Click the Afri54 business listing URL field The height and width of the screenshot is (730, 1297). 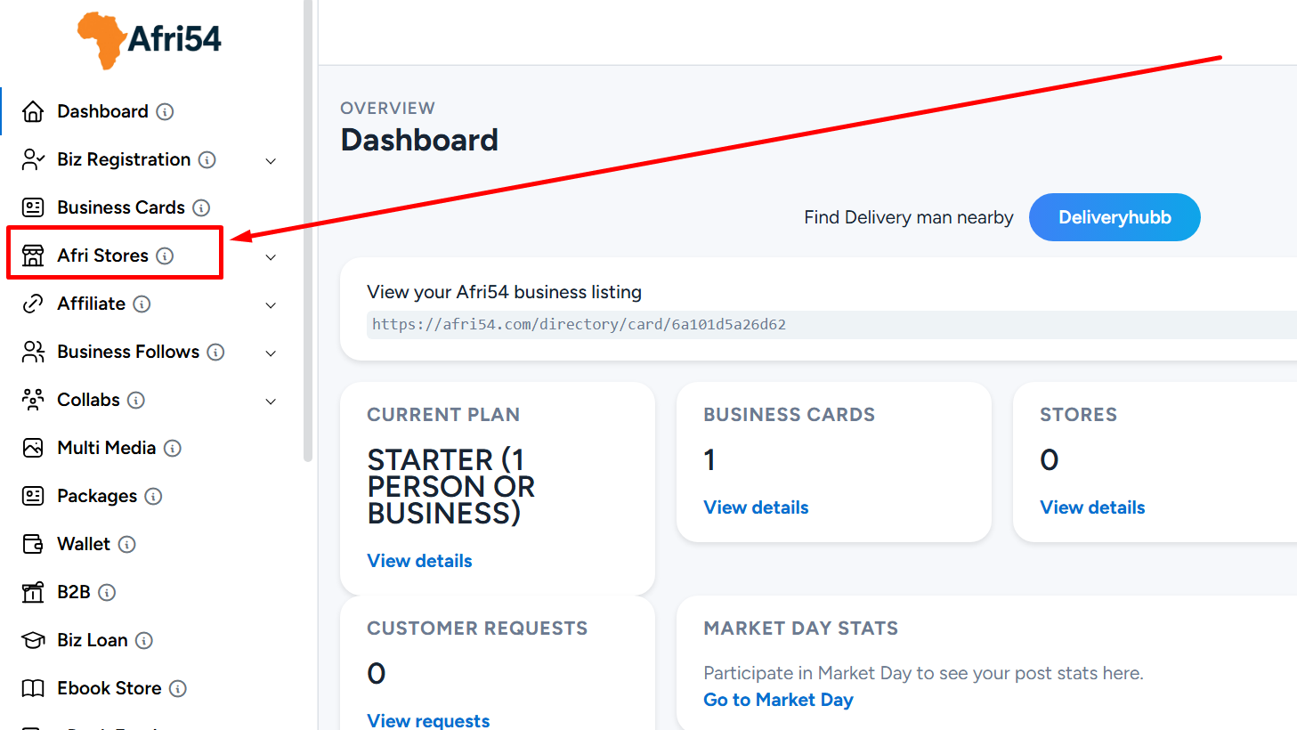point(831,325)
